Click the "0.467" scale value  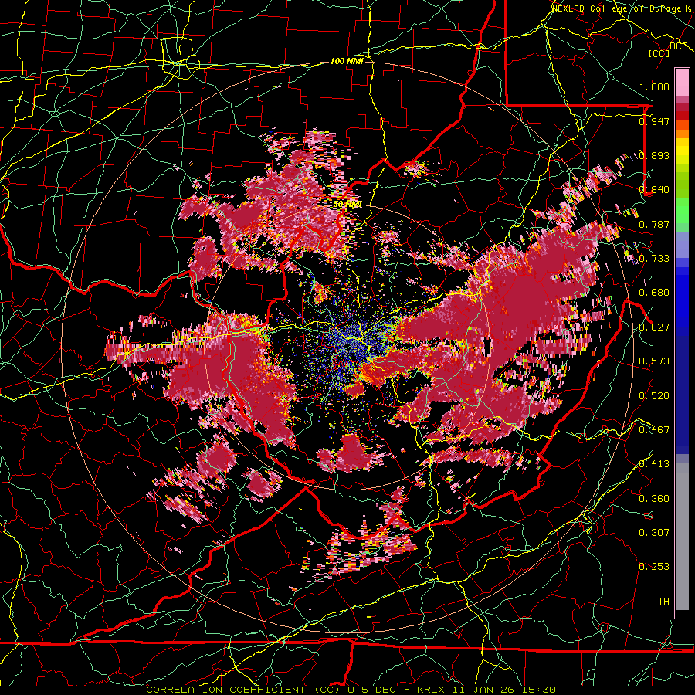point(654,430)
